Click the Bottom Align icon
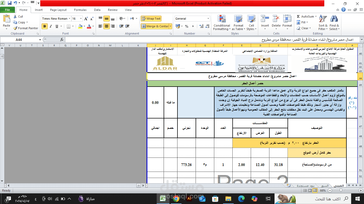 [x=113, y=19]
